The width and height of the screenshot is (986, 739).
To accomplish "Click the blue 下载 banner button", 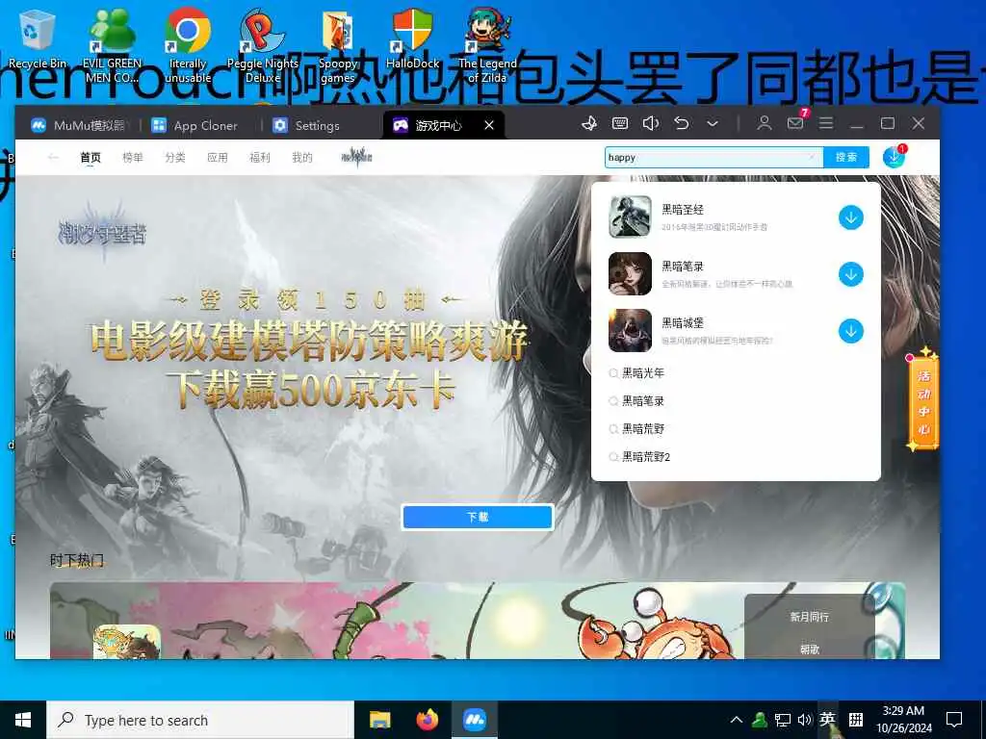I will click(478, 517).
